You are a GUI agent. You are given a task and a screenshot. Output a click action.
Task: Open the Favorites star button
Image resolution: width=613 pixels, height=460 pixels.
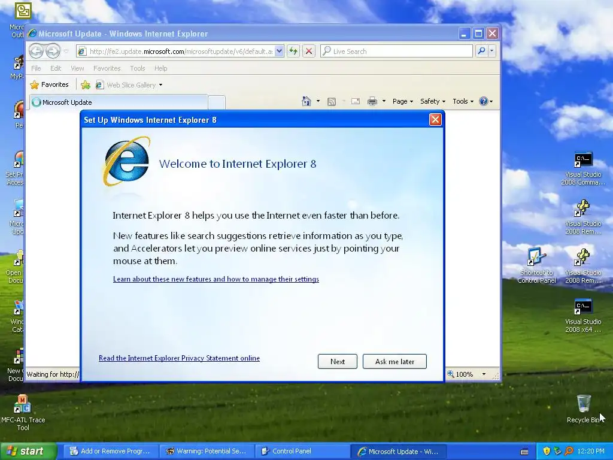click(49, 84)
